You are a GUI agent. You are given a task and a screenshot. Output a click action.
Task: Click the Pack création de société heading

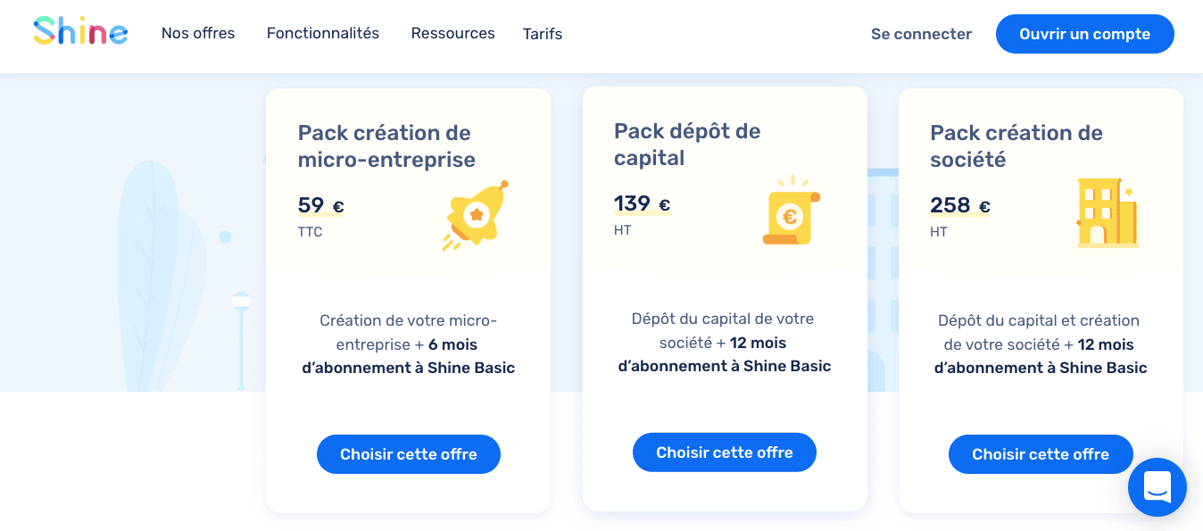tap(1016, 145)
